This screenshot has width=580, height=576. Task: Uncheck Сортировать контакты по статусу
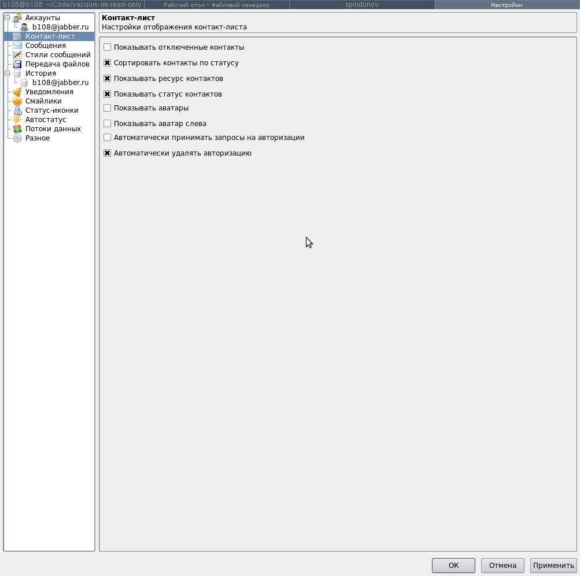(107, 63)
